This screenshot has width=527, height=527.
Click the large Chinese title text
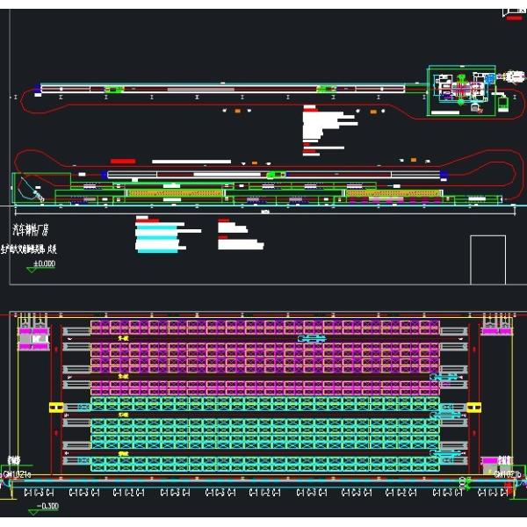[x=35, y=230]
